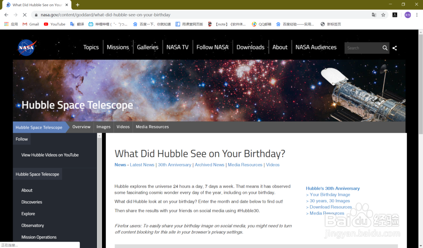
Task: Open the About menu in top navigation
Action: tap(280, 47)
